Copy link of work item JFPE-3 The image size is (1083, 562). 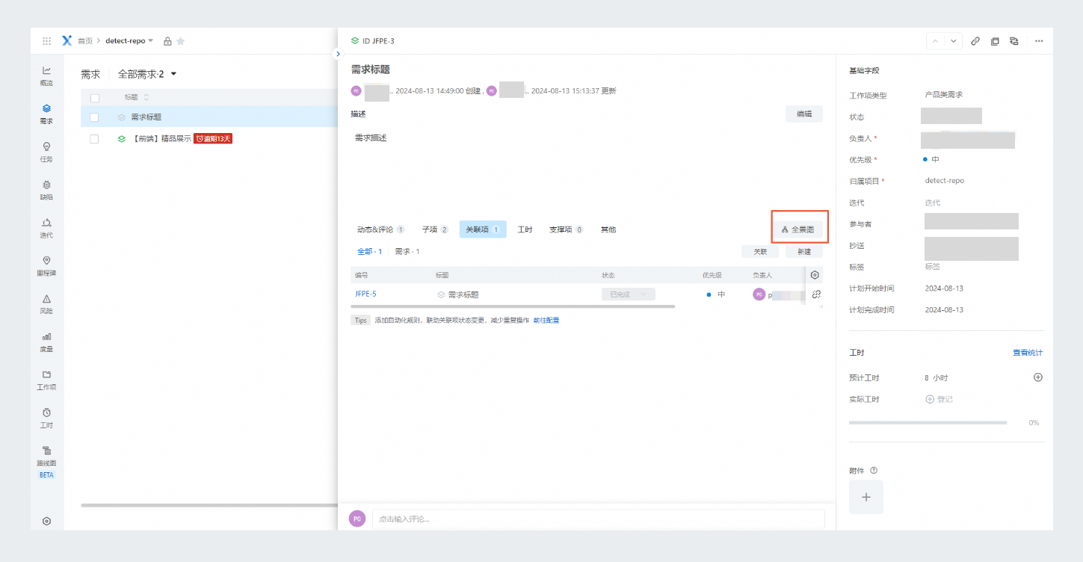[975, 41]
